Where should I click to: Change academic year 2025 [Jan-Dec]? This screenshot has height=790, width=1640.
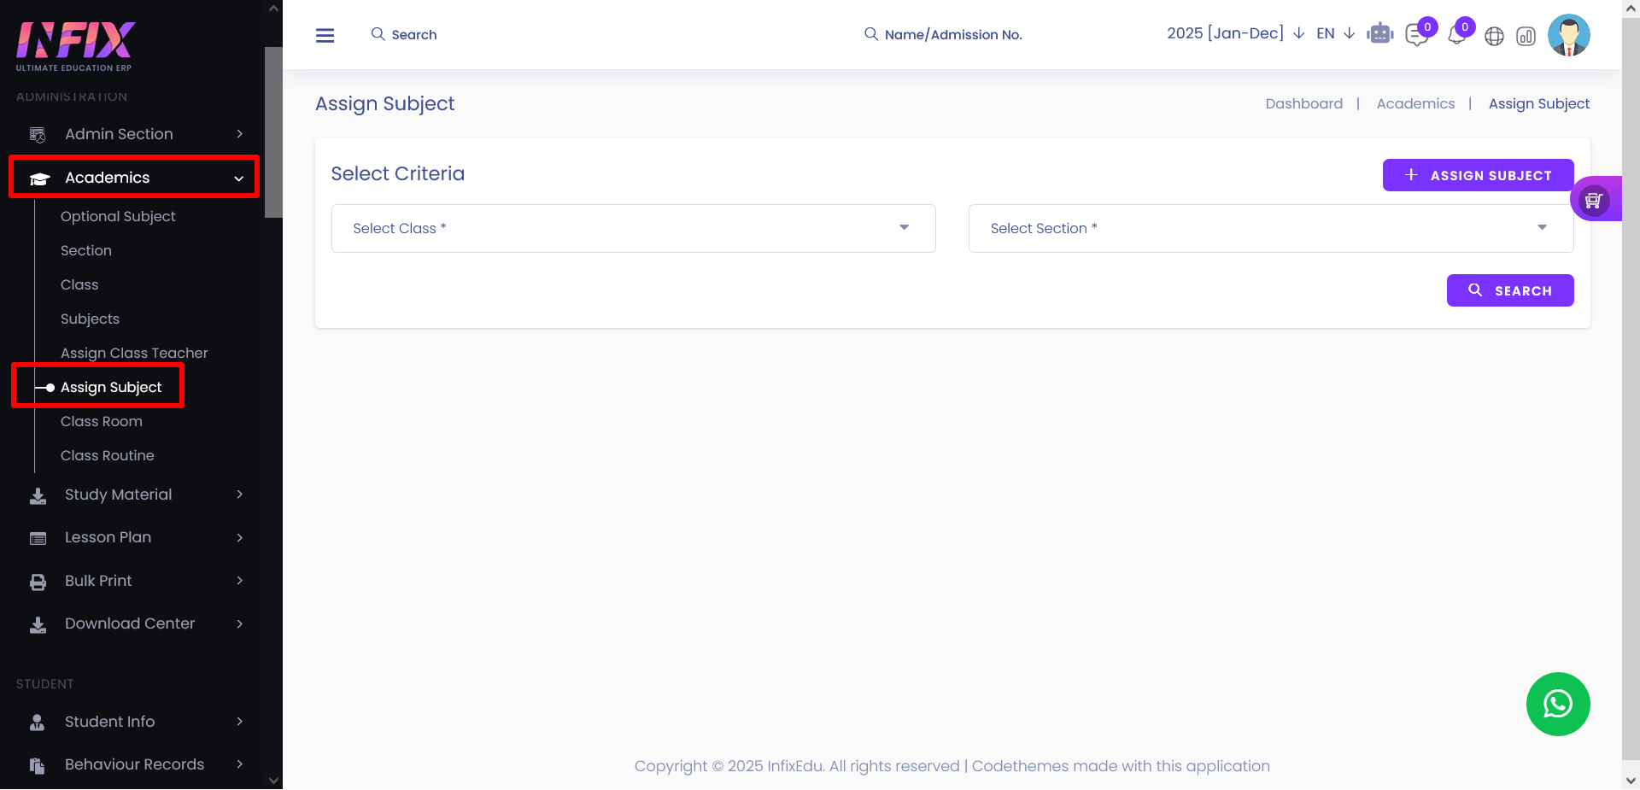pos(1234,33)
